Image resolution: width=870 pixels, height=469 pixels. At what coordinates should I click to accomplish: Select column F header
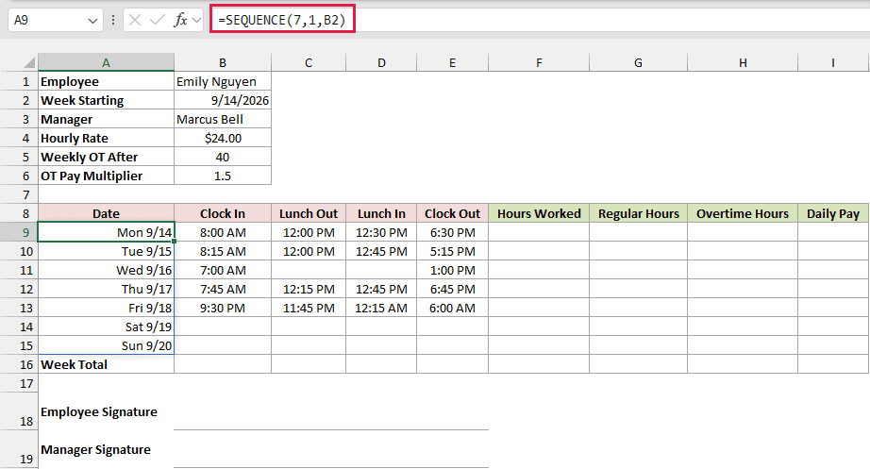point(539,62)
